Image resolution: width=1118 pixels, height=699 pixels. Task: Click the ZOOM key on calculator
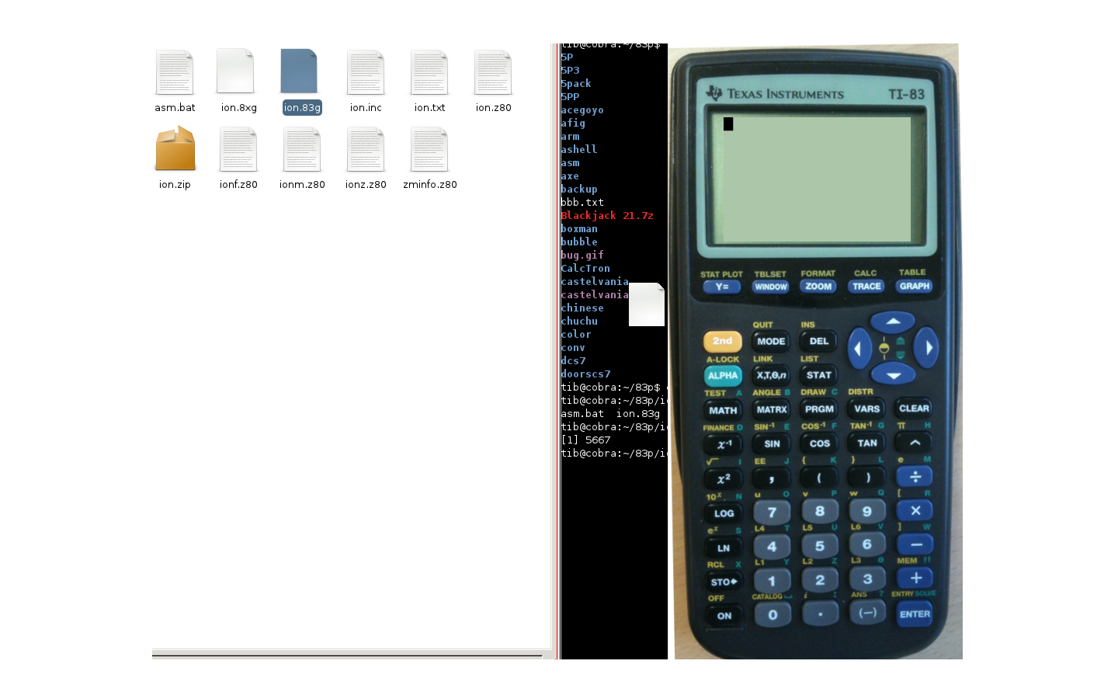(818, 286)
